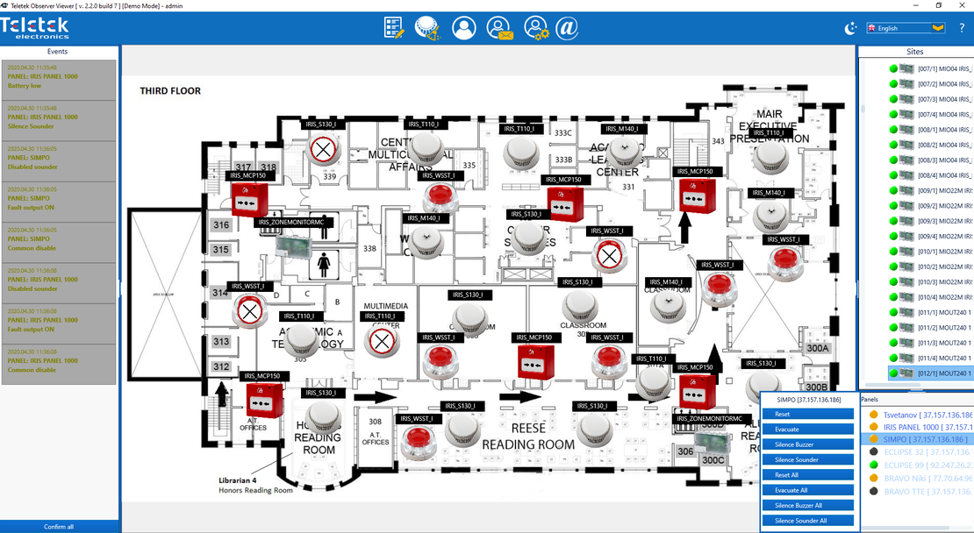Select the IRIS_ZONEMONITORMC module near room 300C
Image resolution: width=974 pixels, height=533 pixels.
tap(710, 443)
